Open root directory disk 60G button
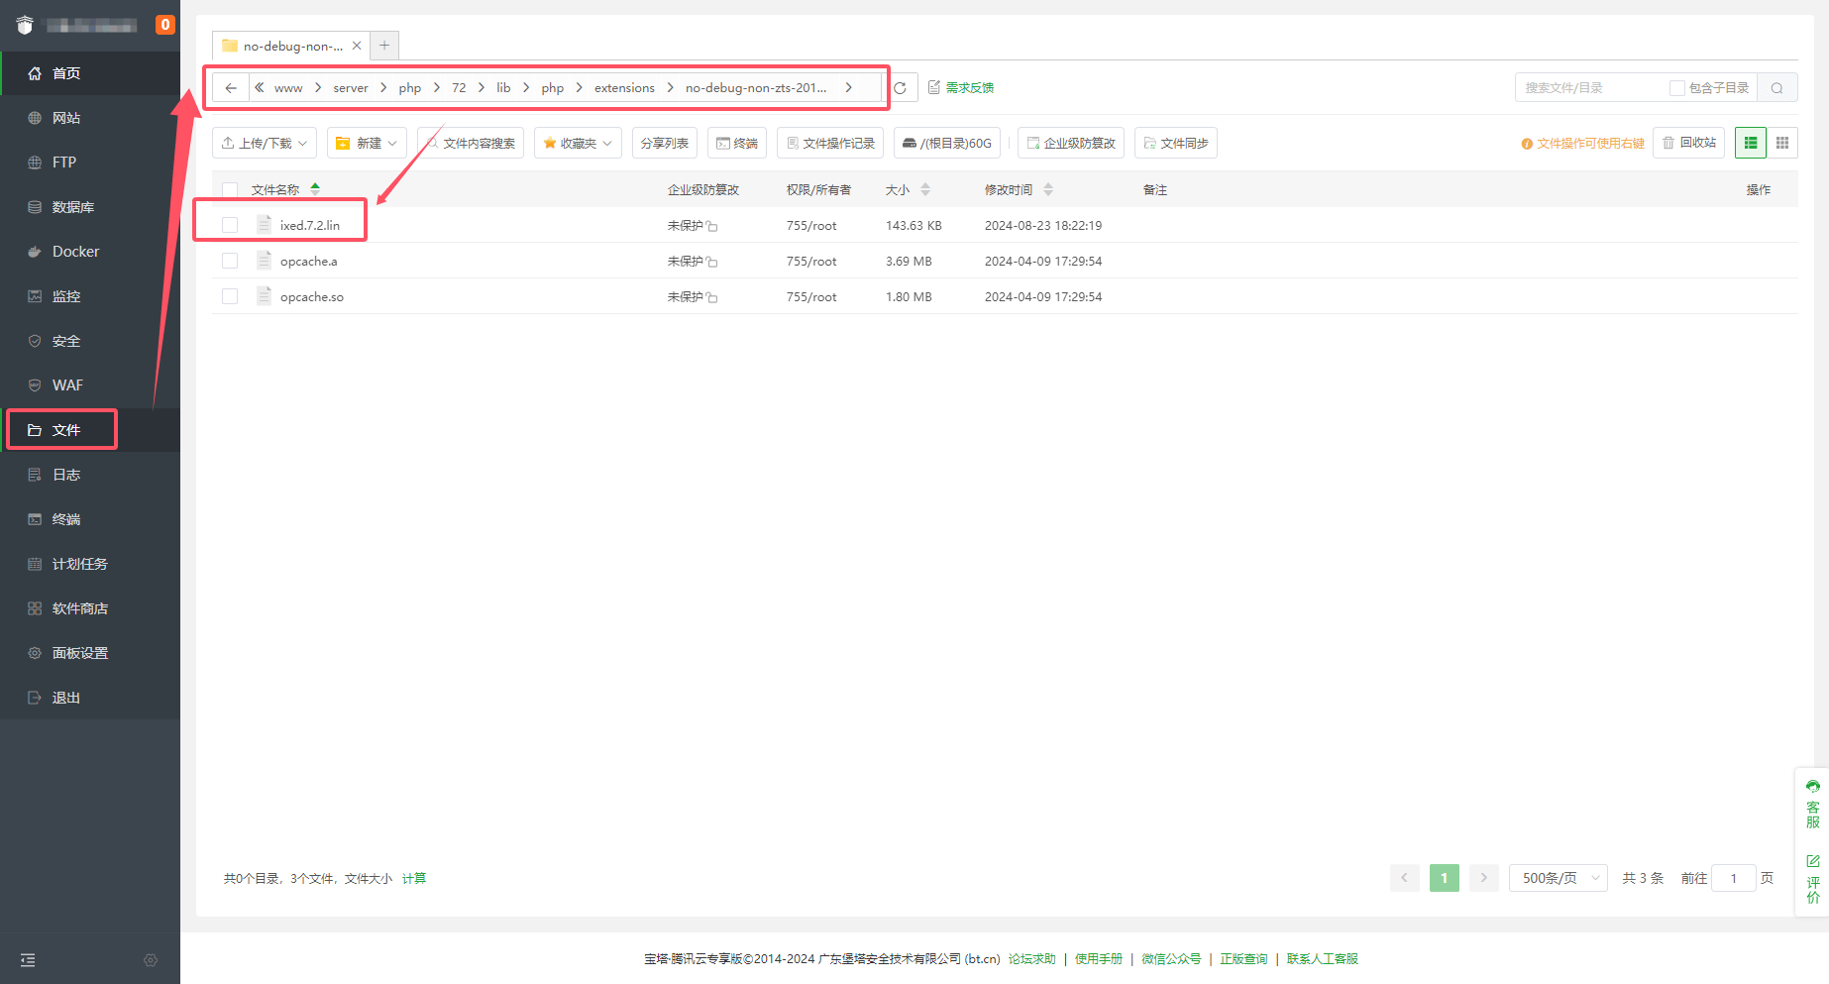 (x=947, y=143)
